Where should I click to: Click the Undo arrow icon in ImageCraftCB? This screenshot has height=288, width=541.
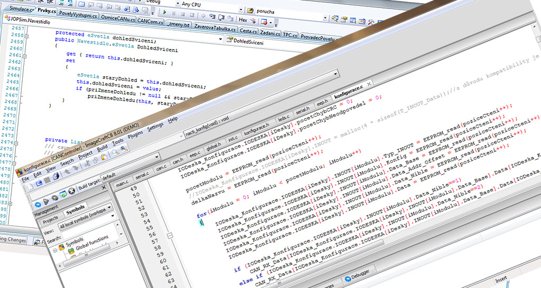point(67,171)
